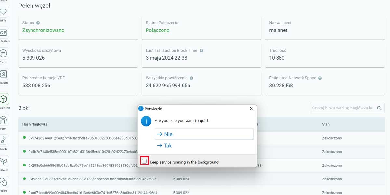Screen dimensions: 390x195
Task: Click the magnifier icon in block search
Action: click(x=379, y=108)
